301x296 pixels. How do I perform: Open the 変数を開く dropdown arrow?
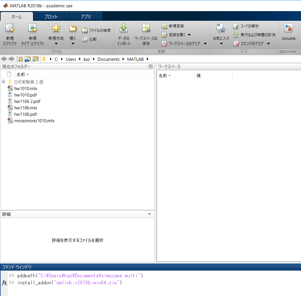pyautogui.click(x=189, y=35)
